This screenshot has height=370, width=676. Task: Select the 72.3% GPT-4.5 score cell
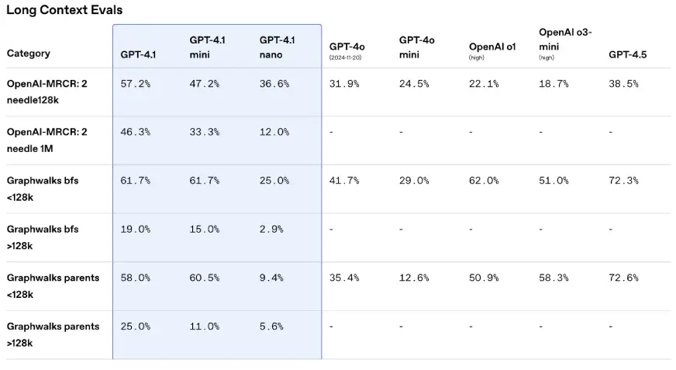tap(623, 181)
